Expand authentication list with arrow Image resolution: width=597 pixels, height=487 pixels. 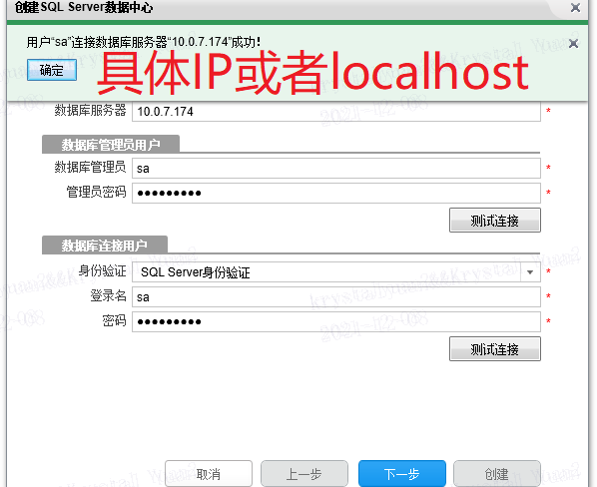pos(530,272)
